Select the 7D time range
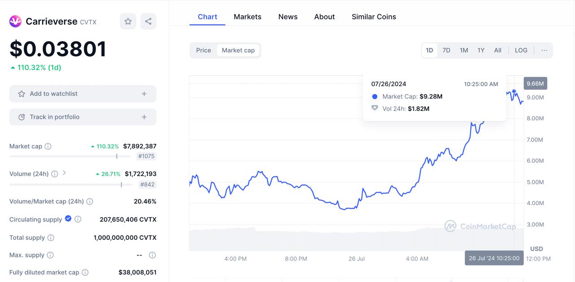Image resolution: width=575 pixels, height=282 pixels. tap(446, 50)
